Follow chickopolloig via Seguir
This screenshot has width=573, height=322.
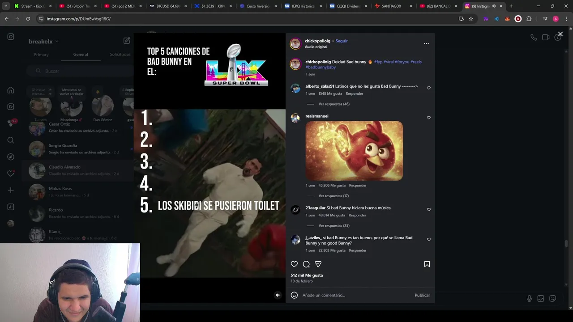pos(342,41)
